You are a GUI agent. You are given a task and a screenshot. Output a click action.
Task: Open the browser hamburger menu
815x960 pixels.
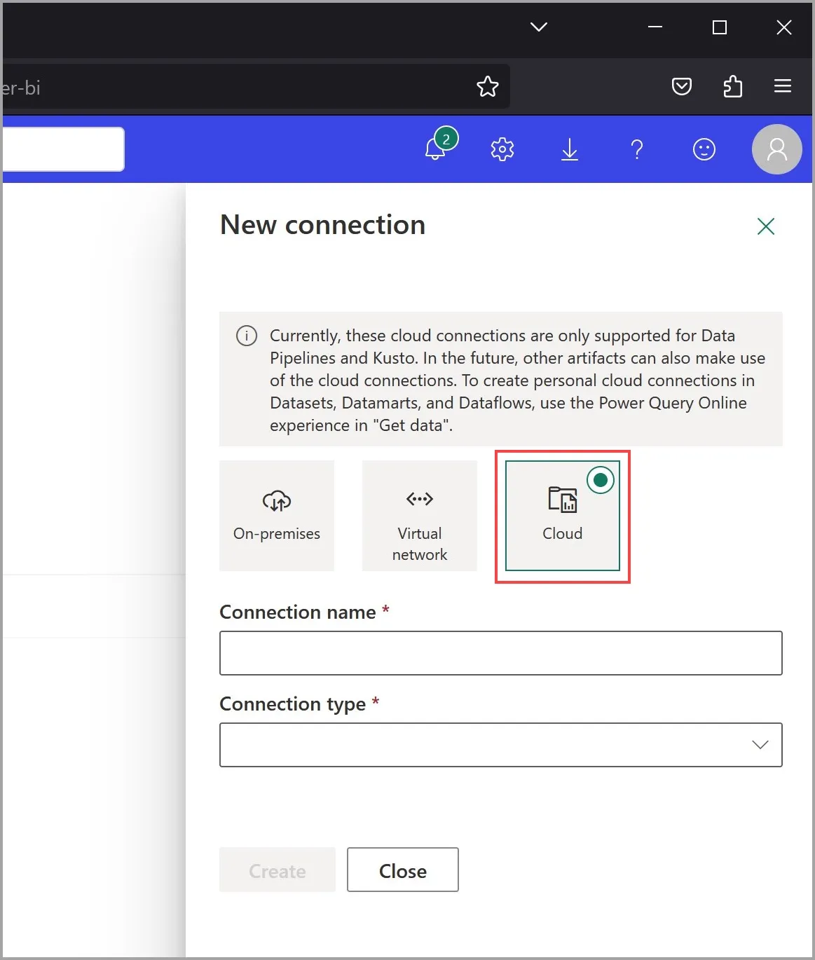(x=782, y=86)
